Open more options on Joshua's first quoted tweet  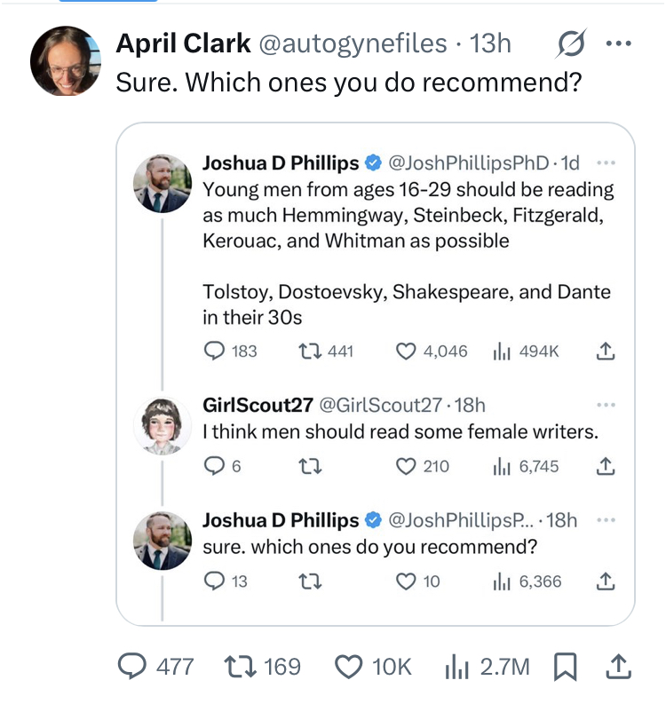(x=606, y=163)
